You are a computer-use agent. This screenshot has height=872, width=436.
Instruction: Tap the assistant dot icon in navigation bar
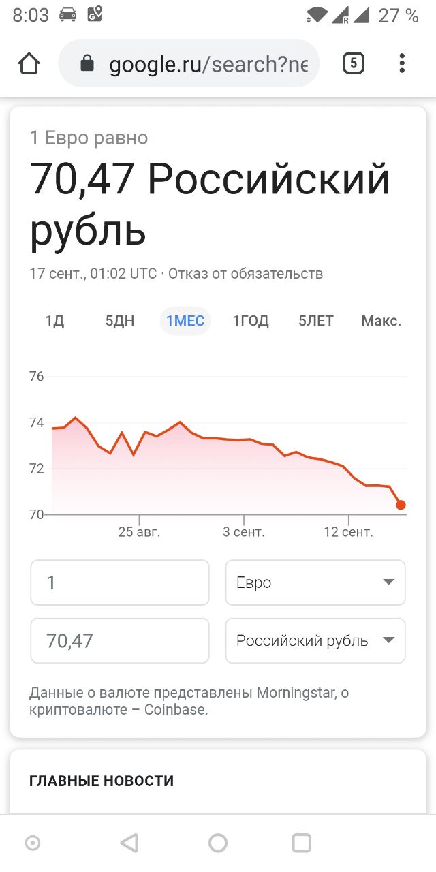(32, 843)
